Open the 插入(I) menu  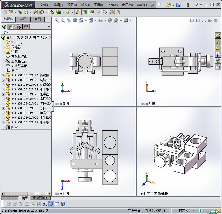85,5
